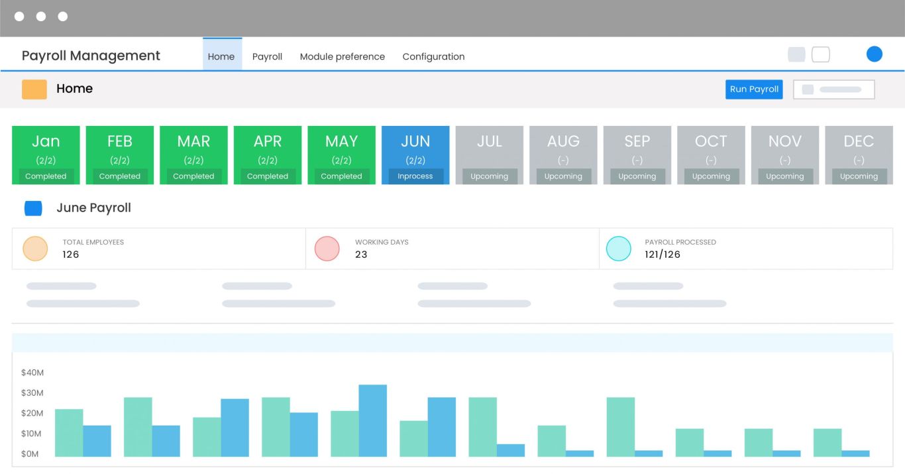Click the outlined square icon in the header
The height and width of the screenshot is (474, 905).
(x=820, y=54)
